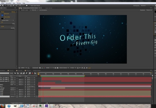Click the Line Animation breadcrumb
The height and width of the screenshot is (108, 156).
click(43, 10)
